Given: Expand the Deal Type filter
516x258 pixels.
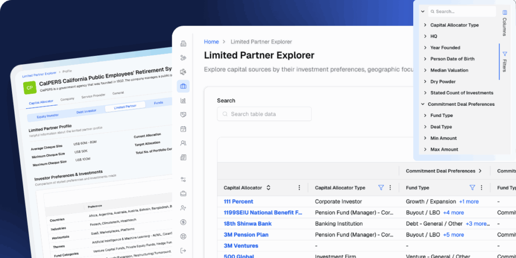Looking at the screenshot, I should coord(425,126).
